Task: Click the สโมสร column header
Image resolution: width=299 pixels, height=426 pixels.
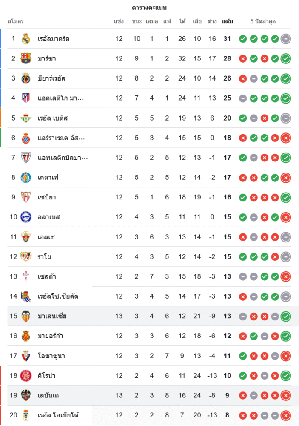Action: tap(15, 21)
